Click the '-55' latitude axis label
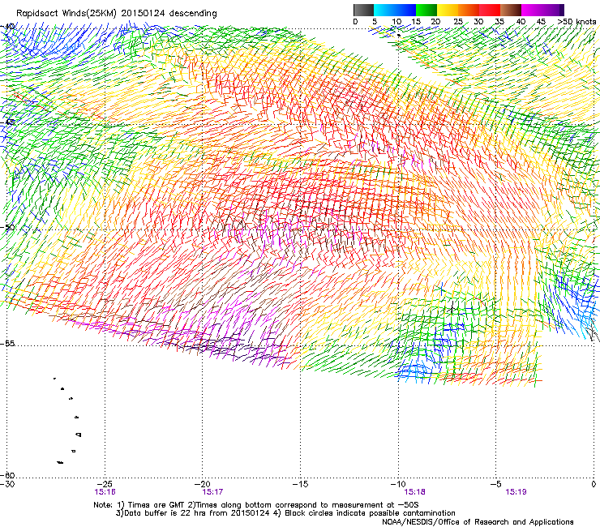Screen dimensions: 600x527 [7, 344]
